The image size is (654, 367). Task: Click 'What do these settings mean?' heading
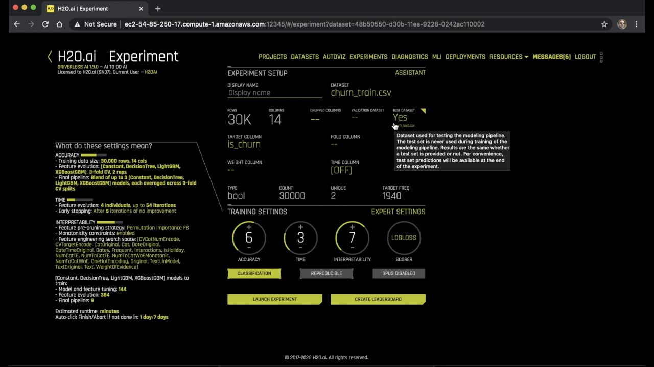click(x=104, y=146)
